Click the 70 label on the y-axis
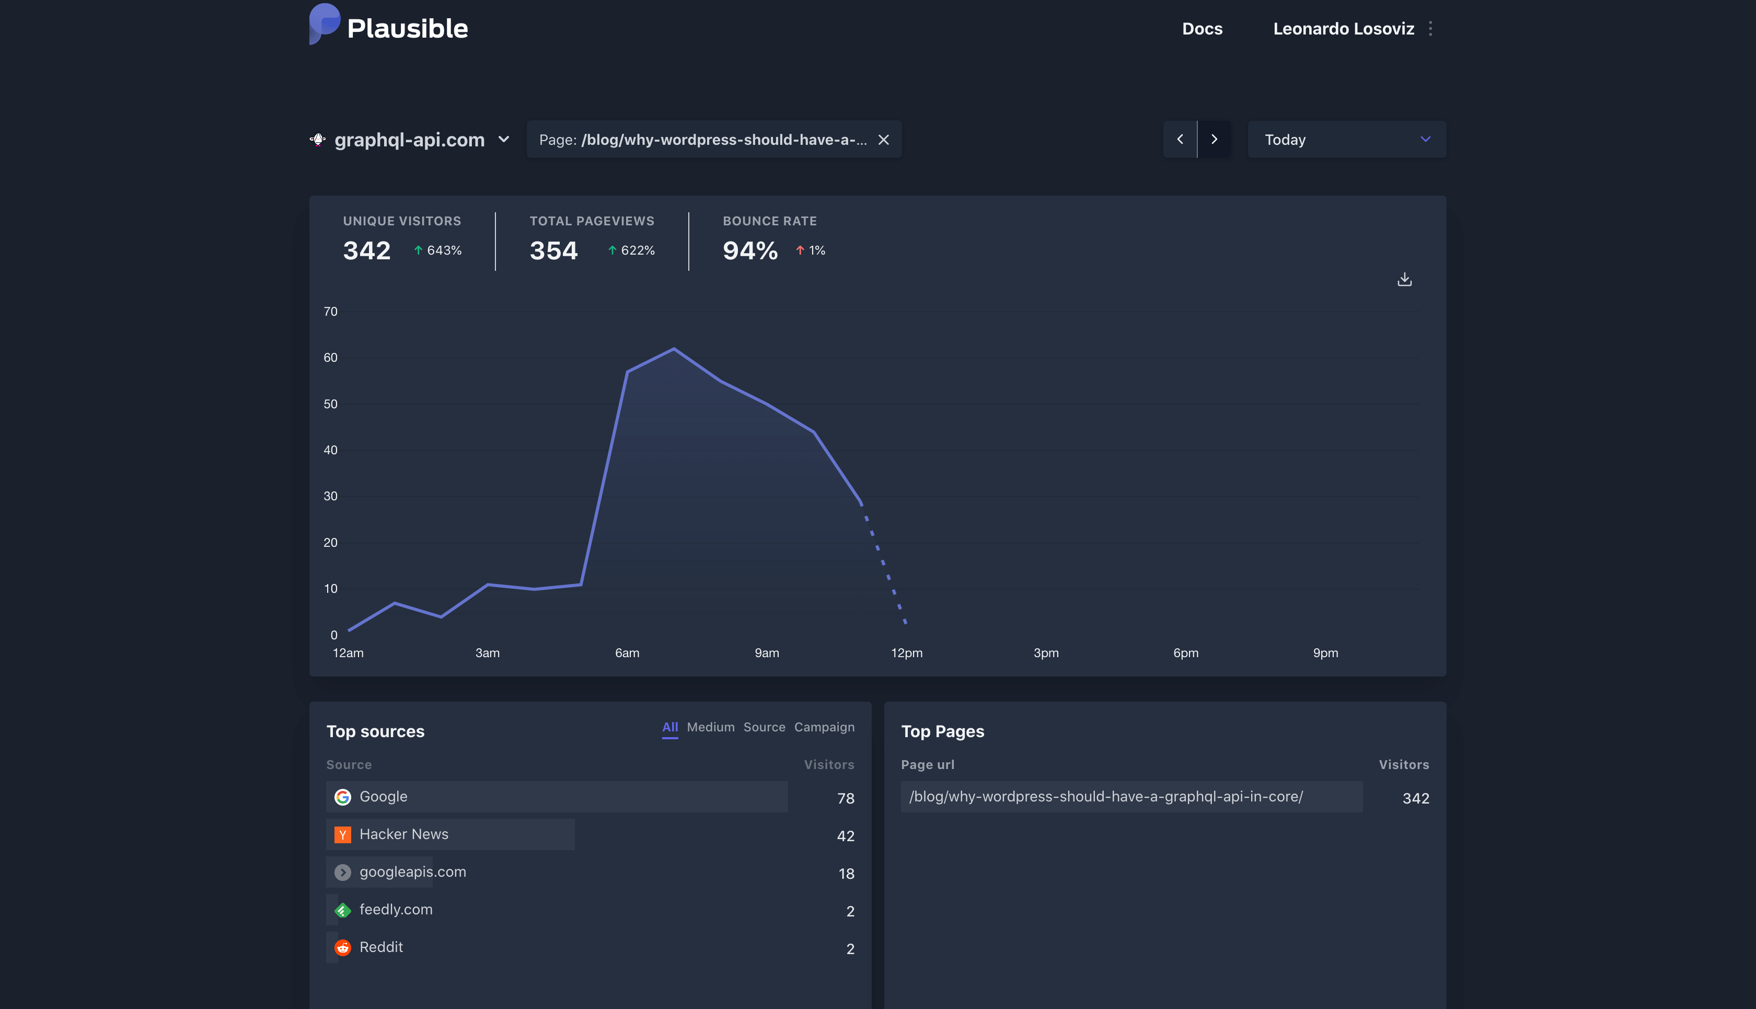This screenshot has height=1009, width=1756. tap(330, 312)
